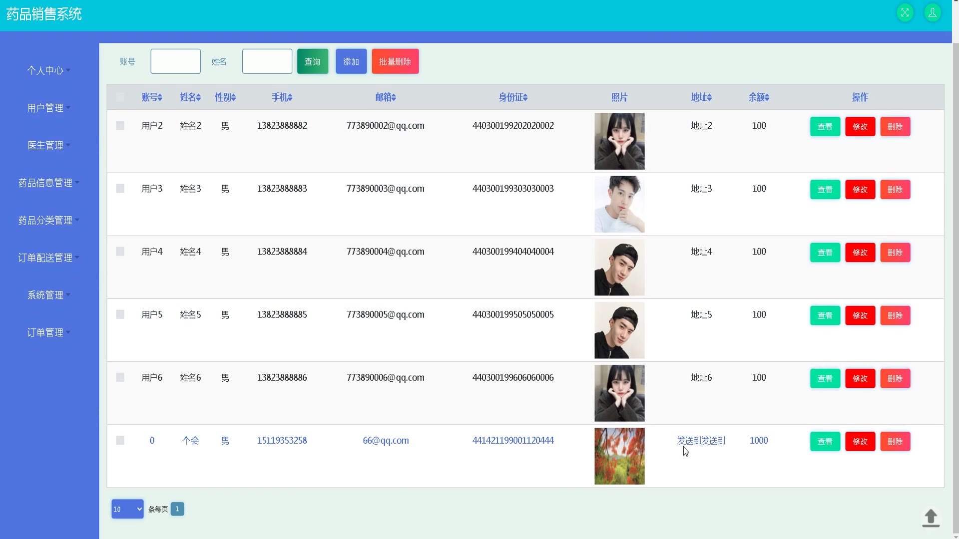
Task: Sort table by 身份证 column
Action: (513, 97)
